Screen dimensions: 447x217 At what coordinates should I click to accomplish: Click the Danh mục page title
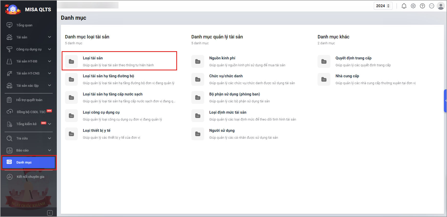coord(73,18)
